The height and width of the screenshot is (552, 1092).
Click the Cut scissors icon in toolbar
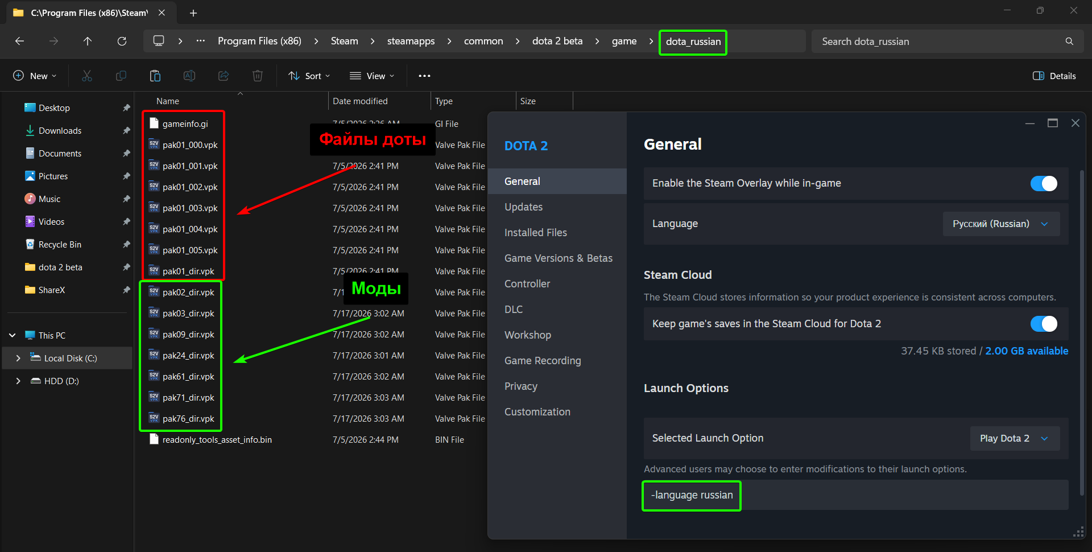coord(87,76)
